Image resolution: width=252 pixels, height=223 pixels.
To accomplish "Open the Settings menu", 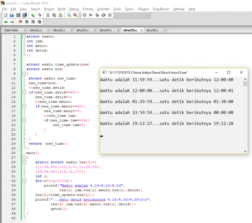I will 179,9.
